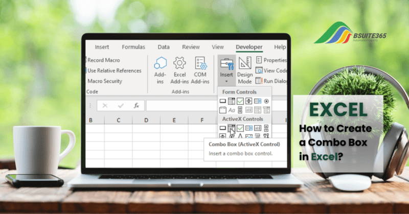Toggle Use Relative References
Viewport: 409px width, 214px height.
coord(114,70)
